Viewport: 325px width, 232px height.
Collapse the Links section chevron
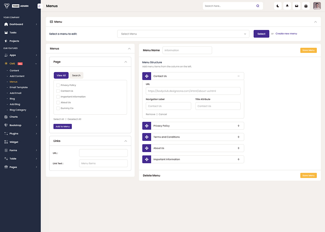125,141
